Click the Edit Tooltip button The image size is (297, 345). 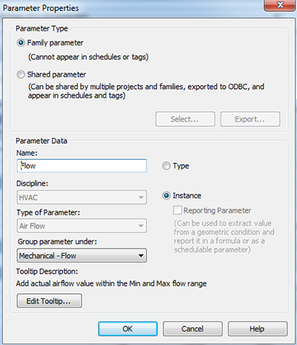(x=49, y=300)
